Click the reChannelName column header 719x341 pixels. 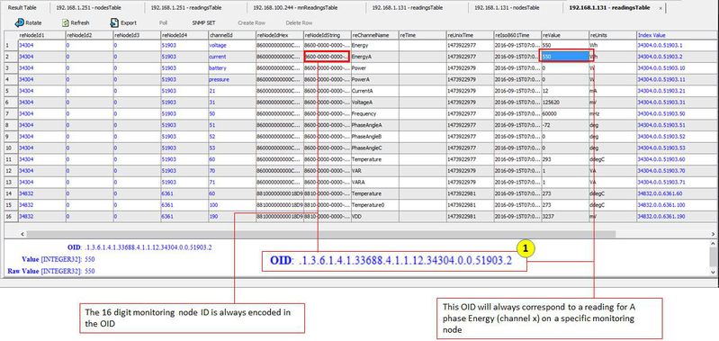[x=374, y=35]
